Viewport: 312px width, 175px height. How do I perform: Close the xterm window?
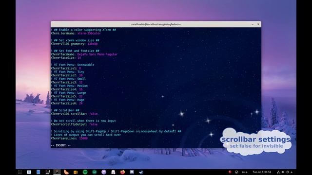click(x=258, y=24)
